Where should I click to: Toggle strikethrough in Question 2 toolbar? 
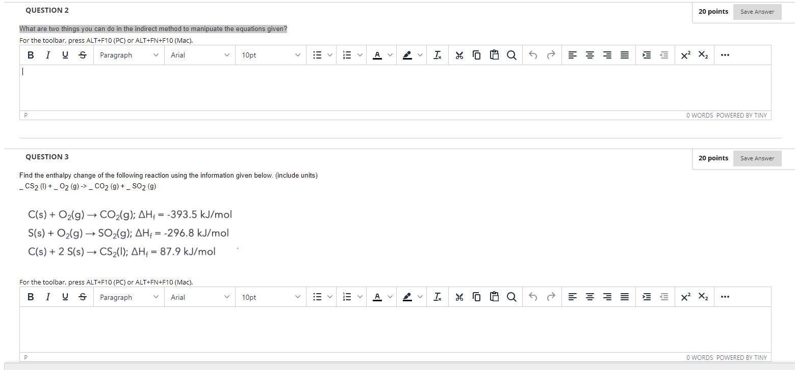pyautogui.click(x=83, y=55)
